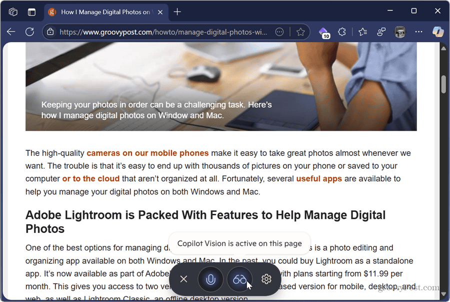Click the vertical scrollbar thumb
Screen dimensions: 450x302
click(x=443, y=84)
